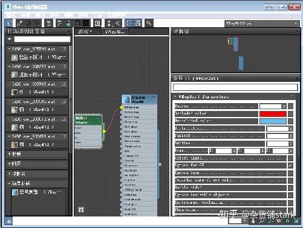Click the browser search text field
Viewport: 303px width, 228px height.
coord(42,39)
